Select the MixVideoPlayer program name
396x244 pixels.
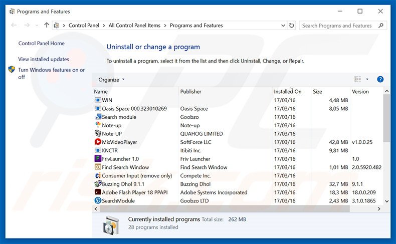[x=119, y=142]
